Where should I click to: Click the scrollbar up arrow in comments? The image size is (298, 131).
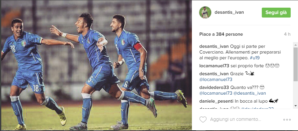[x=295, y=45]
